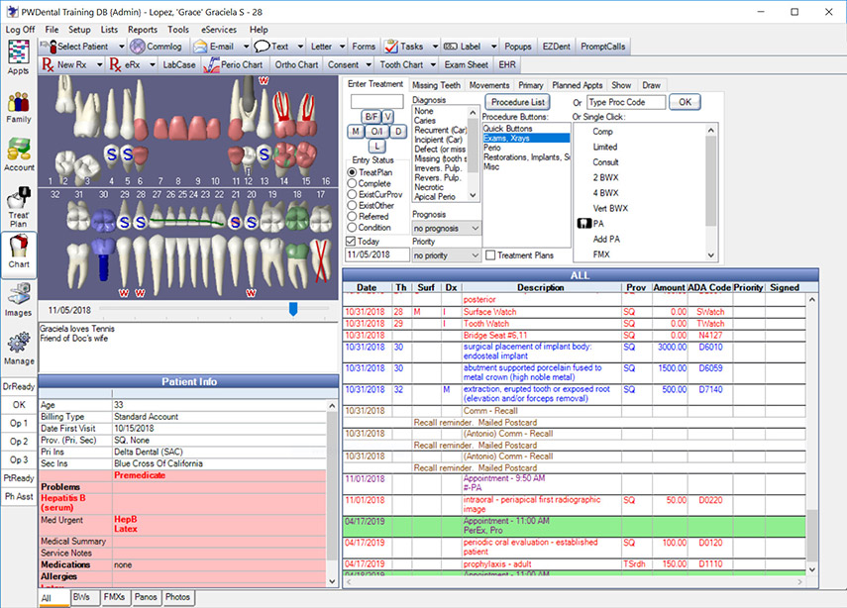
Task: Click the Exam Sheet toolbar button
Action: click(467, 64)
